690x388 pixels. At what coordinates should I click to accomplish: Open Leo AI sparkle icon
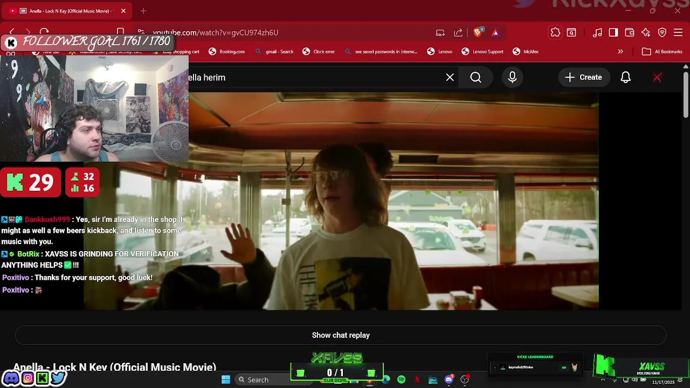[646, 32]
